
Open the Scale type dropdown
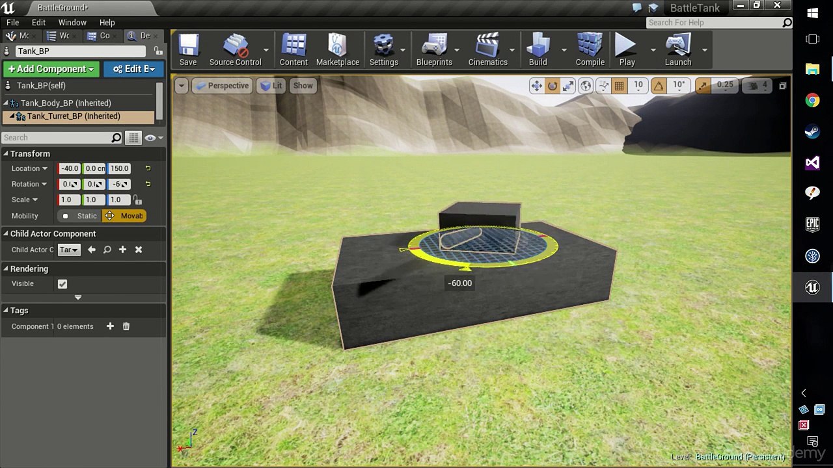(x=35, y=200)
